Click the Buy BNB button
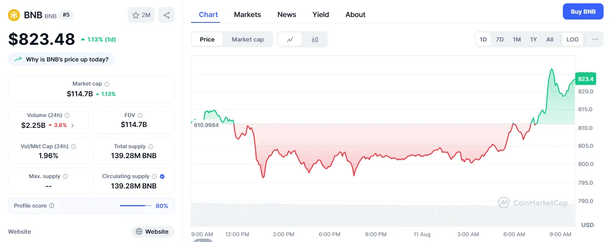Screen dimensions: 609x242 coord(583,12)
